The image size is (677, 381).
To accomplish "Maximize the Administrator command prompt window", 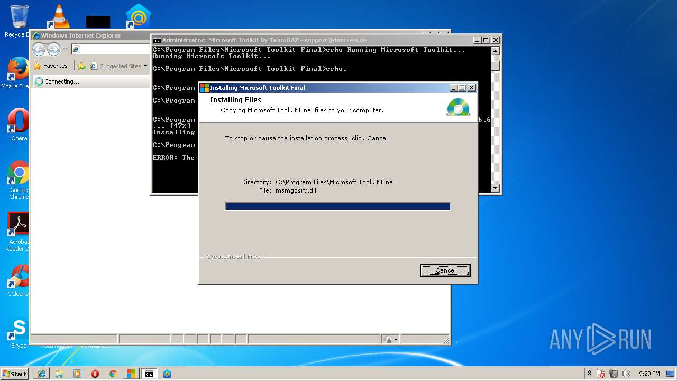I will tap(486, 40).
